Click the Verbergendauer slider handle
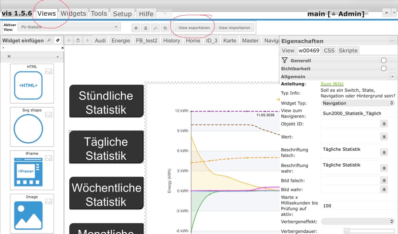Viewport: 398px width, 234px height. click(x=347, y=231)
